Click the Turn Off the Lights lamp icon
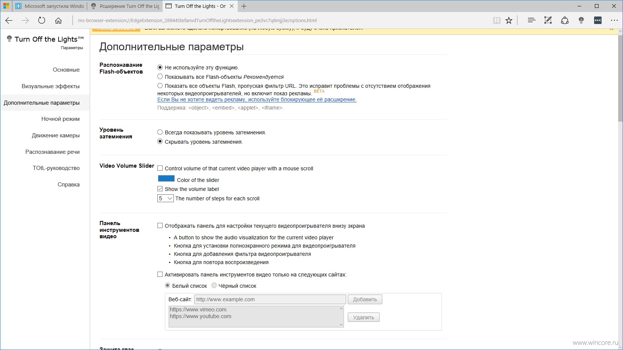Viewport: 623px width, 350px height. (x=581, y=21)
